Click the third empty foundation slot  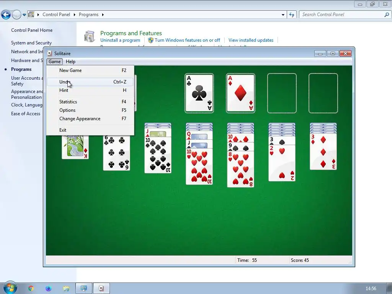point(282,93)
